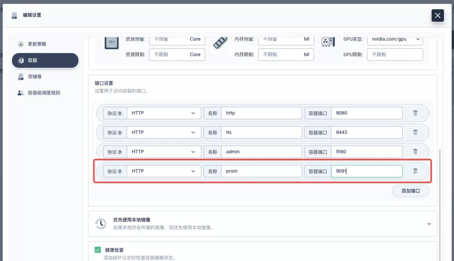Image resolution: width=454 pixels, height=261 pixels.
Task: Toggle the 健康检查 checkbox
Action: click(98, 250)
